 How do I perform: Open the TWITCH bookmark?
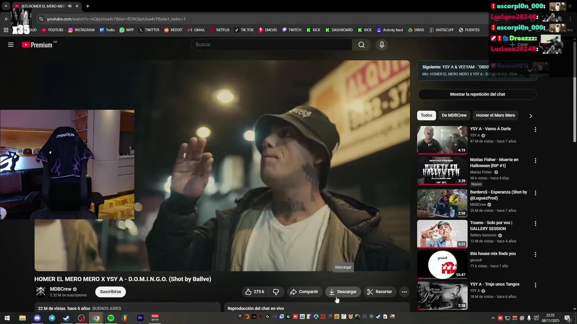point(292,30)
